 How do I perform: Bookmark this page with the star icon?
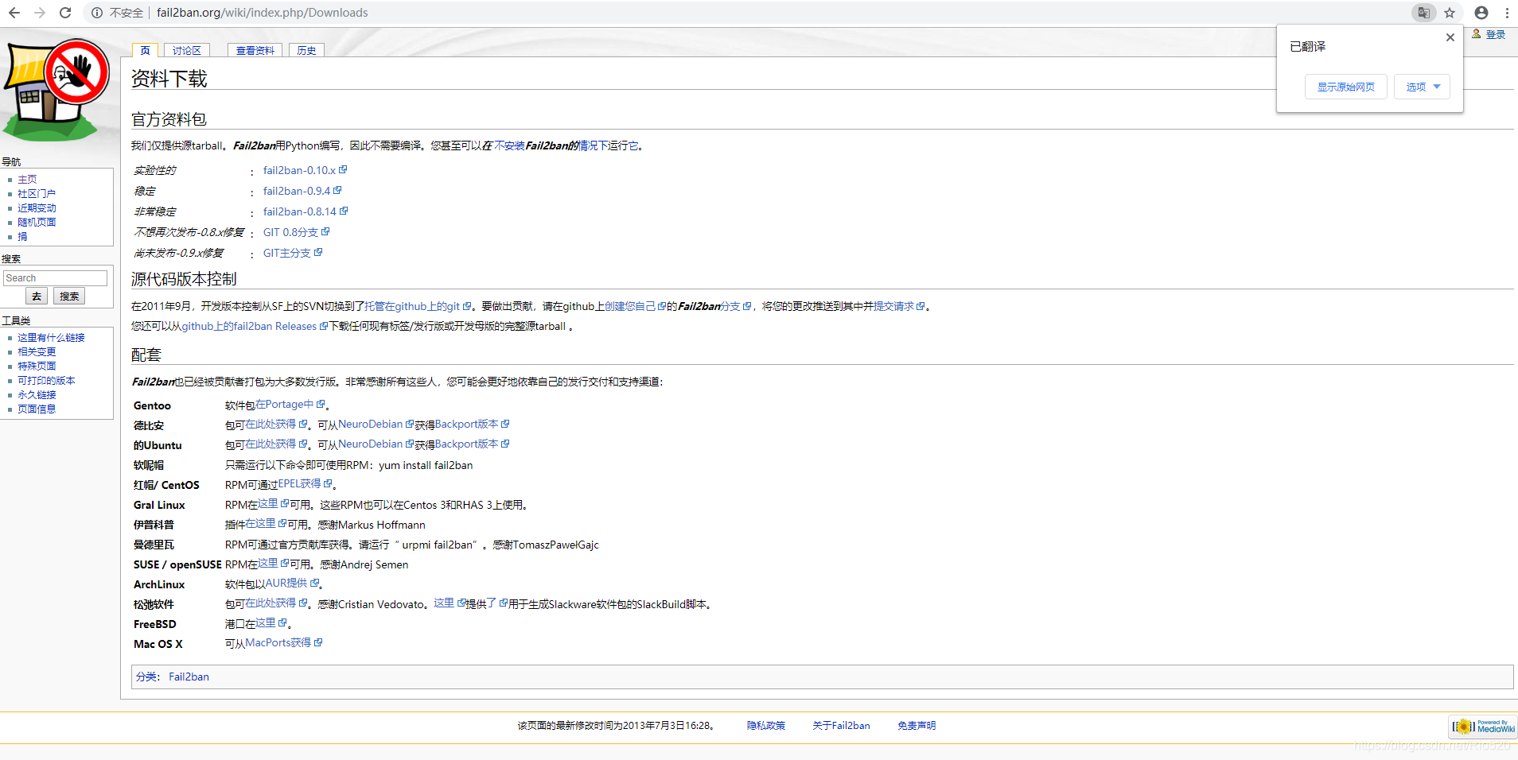click(x=1450, y=13)
